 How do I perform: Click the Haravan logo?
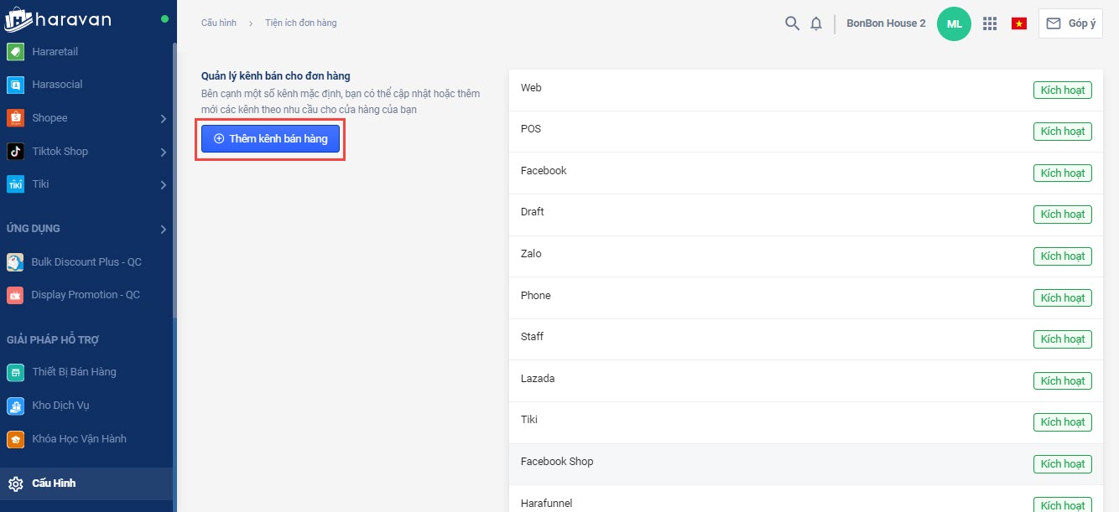[x=59, y=20]
